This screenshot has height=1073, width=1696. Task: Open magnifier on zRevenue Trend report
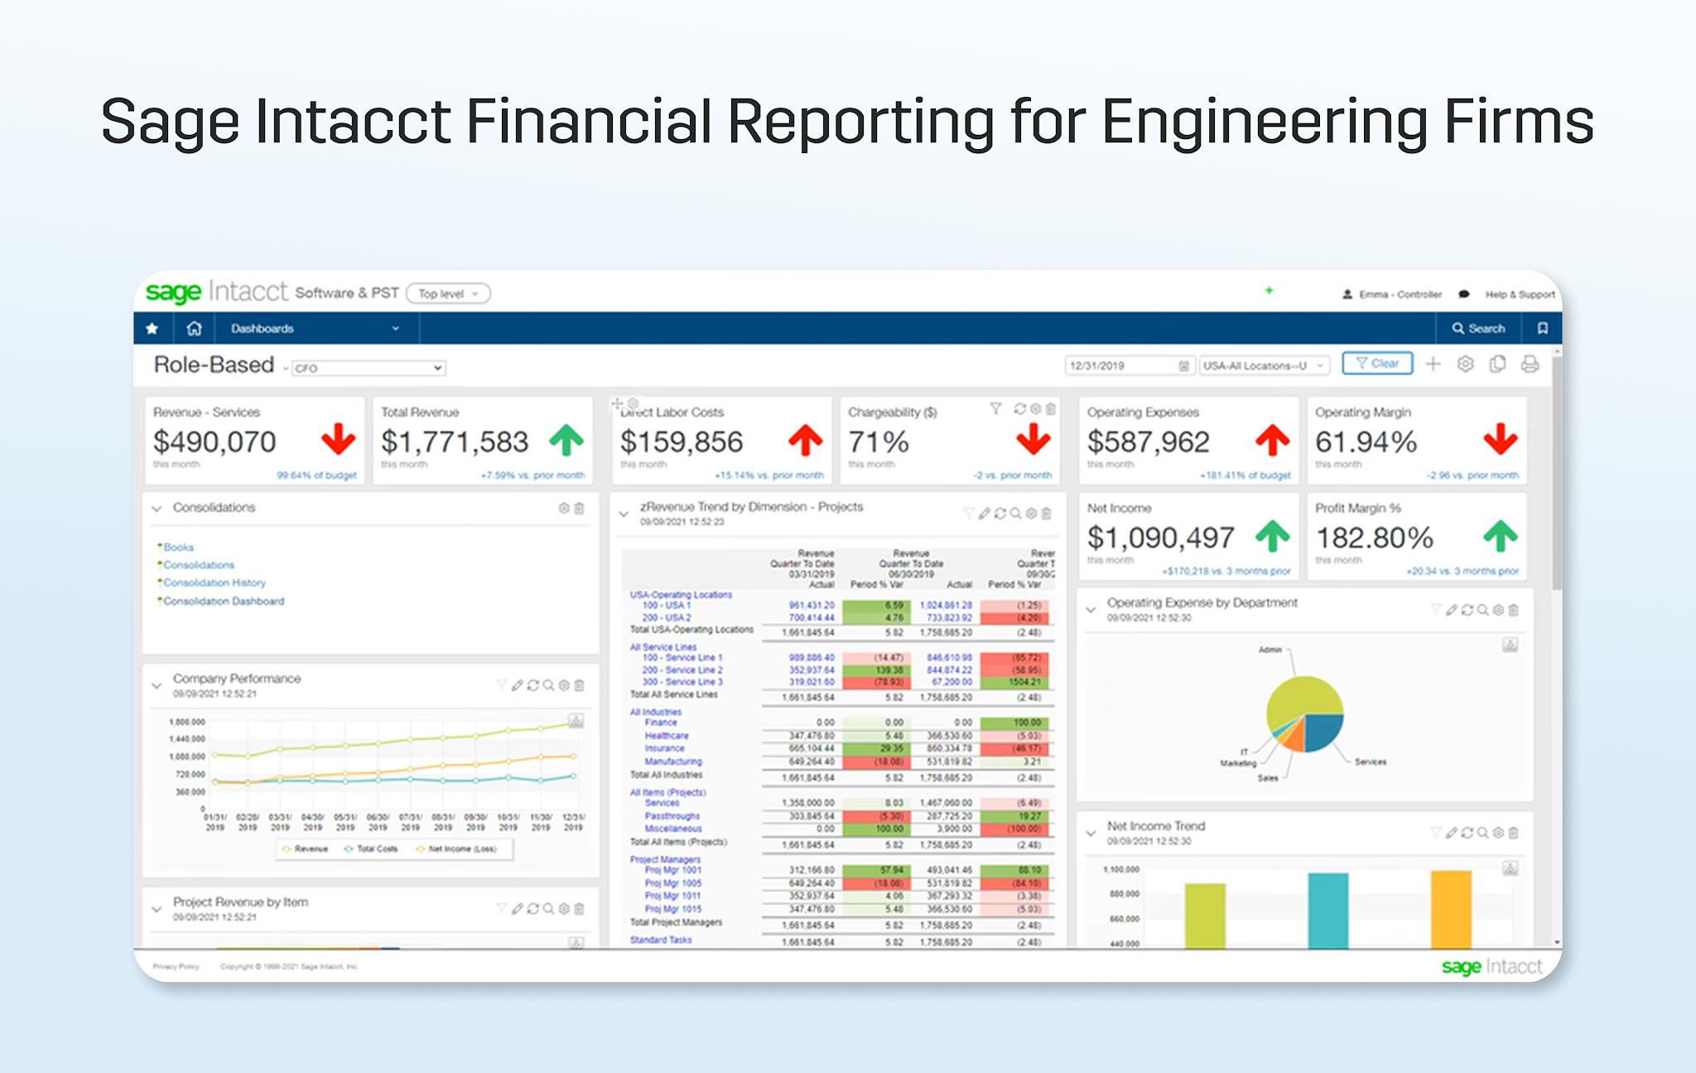tap(1015, 513)
